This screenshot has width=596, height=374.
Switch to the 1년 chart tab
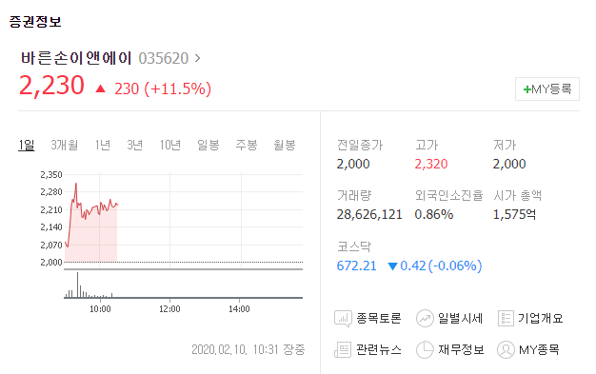(102, 145)
